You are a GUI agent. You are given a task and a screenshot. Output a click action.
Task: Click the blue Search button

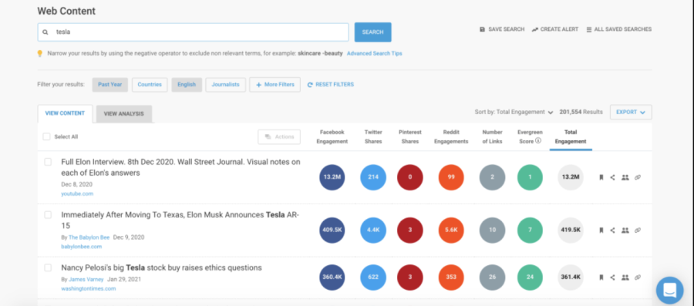pos(372,32)
